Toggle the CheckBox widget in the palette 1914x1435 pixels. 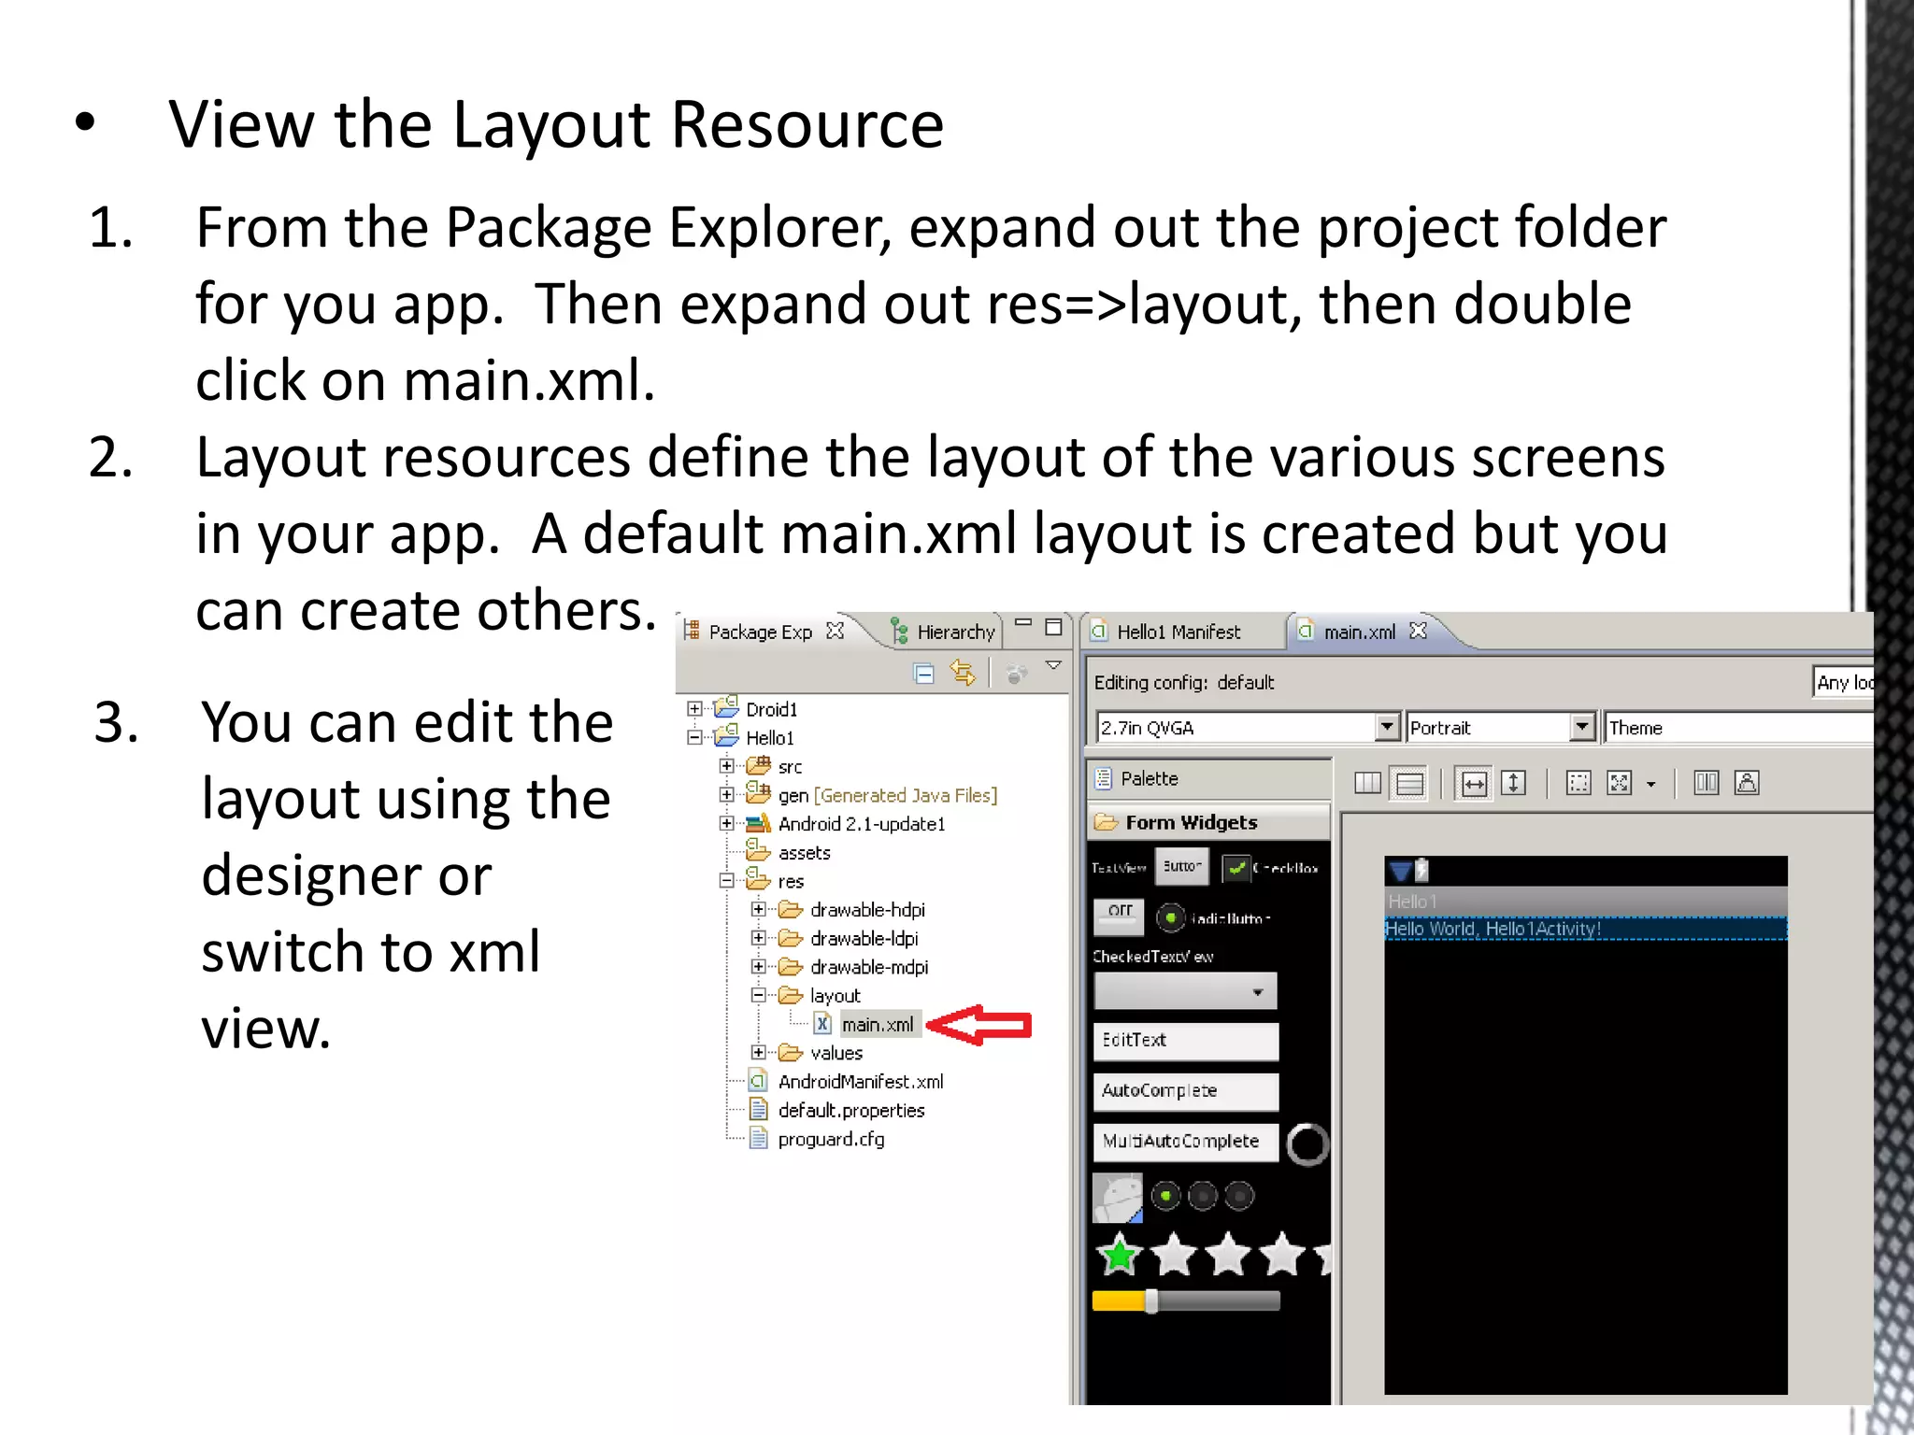[1237, 868]
